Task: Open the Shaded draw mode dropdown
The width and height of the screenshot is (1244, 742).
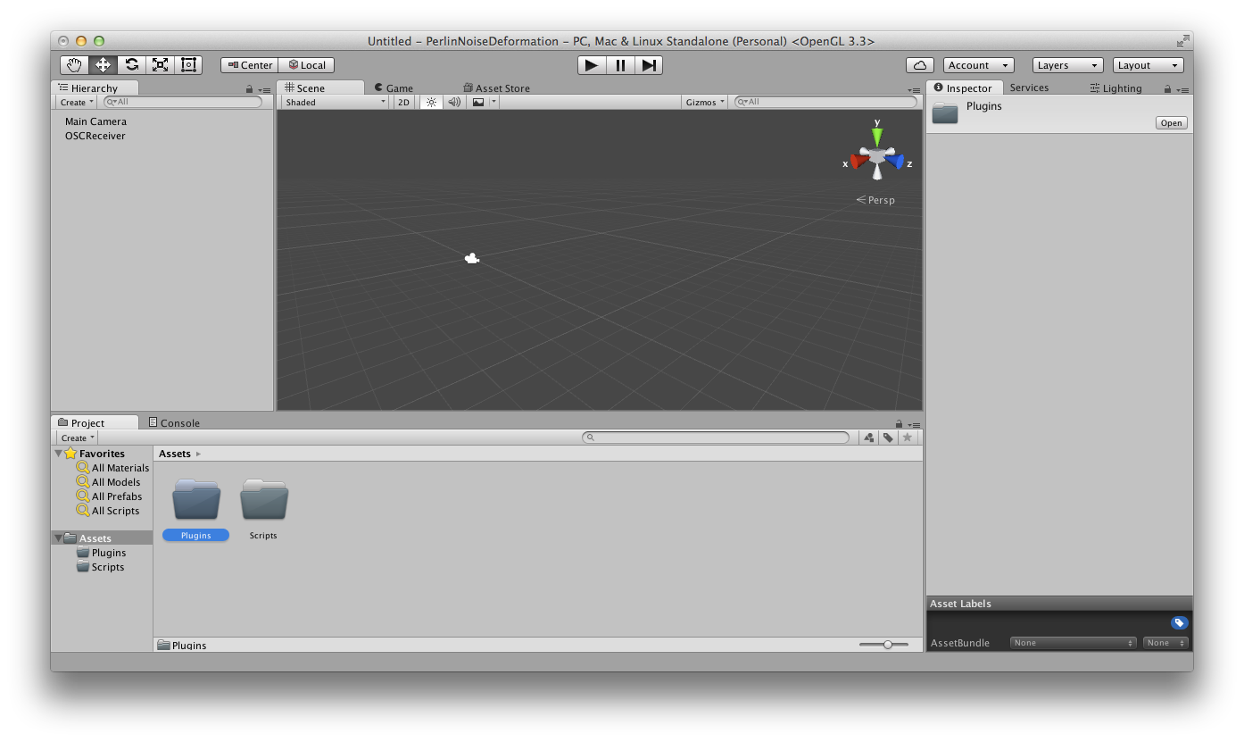Action: pos(336,102)
